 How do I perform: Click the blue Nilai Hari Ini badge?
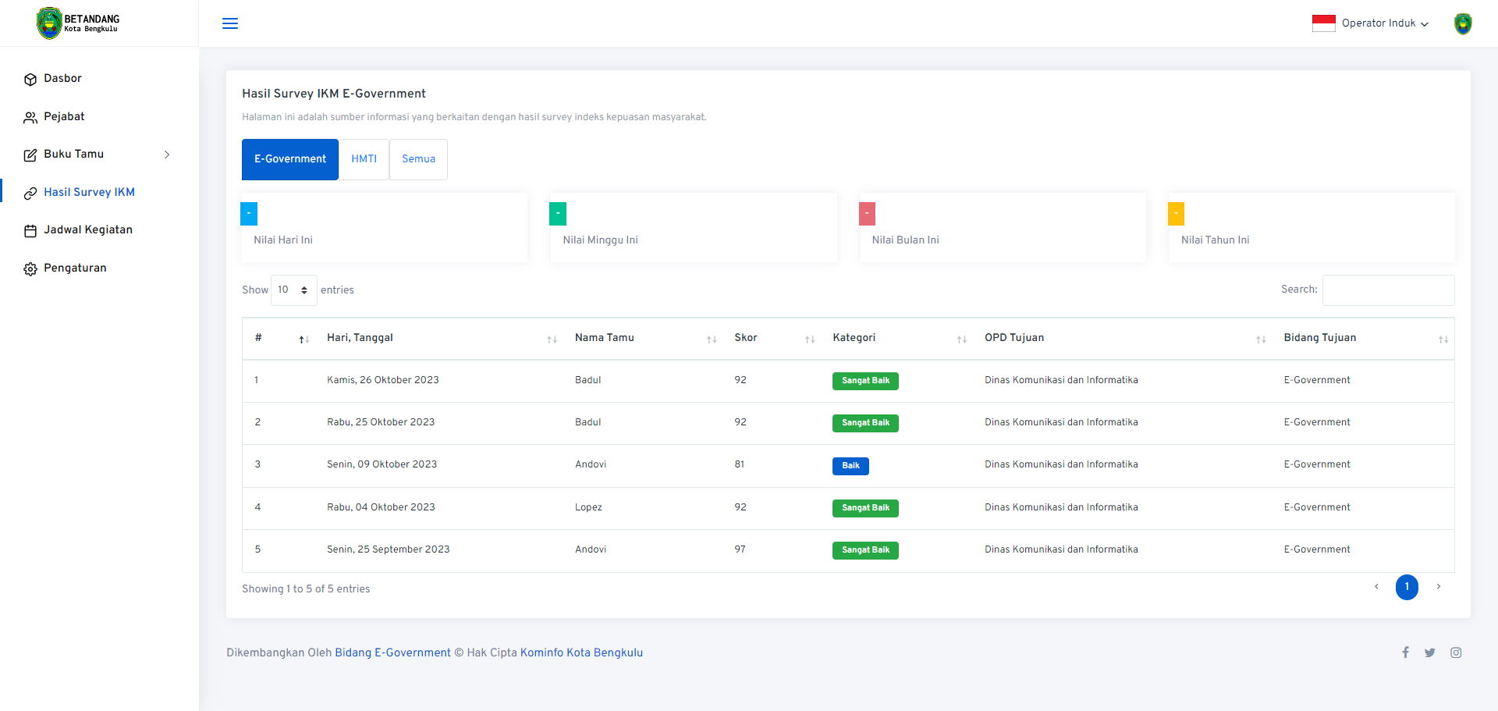[249, 213]
